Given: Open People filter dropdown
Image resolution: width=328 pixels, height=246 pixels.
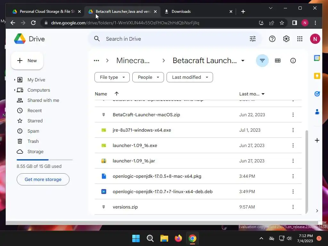Looking at the screenshot, I should pos(148,77).
